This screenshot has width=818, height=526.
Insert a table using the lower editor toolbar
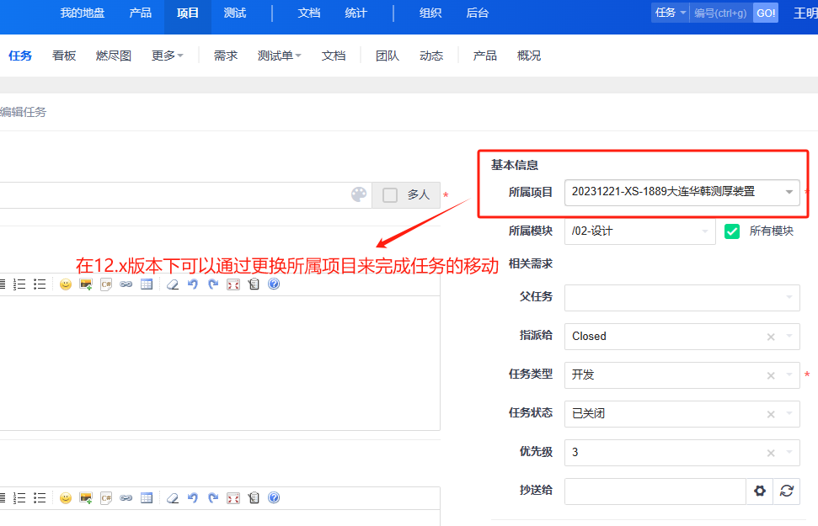coord(147,498)
